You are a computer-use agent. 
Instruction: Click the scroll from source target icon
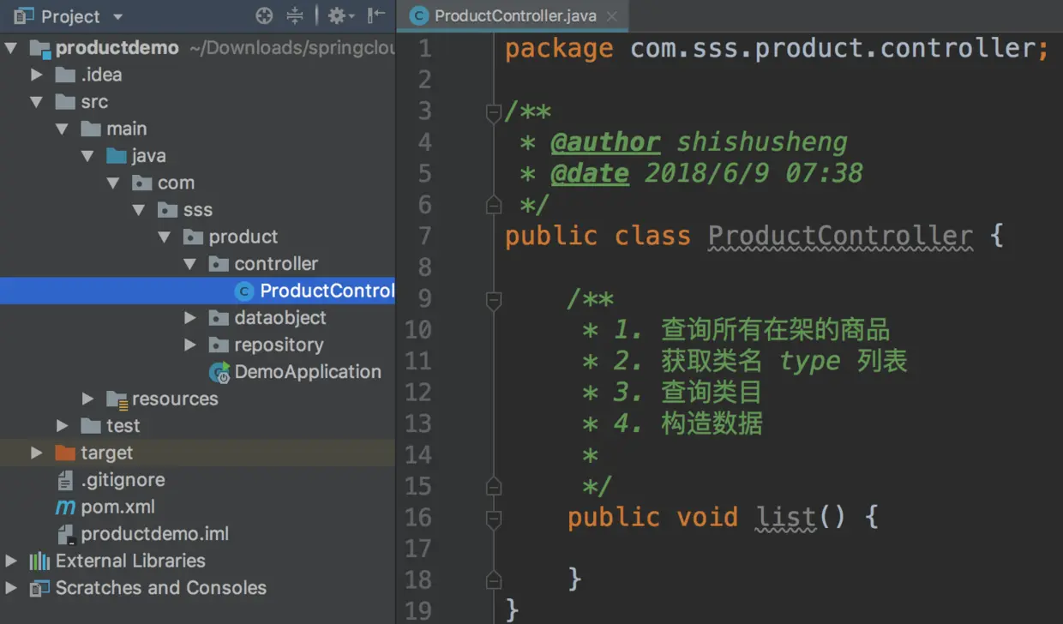pos(265,15)
